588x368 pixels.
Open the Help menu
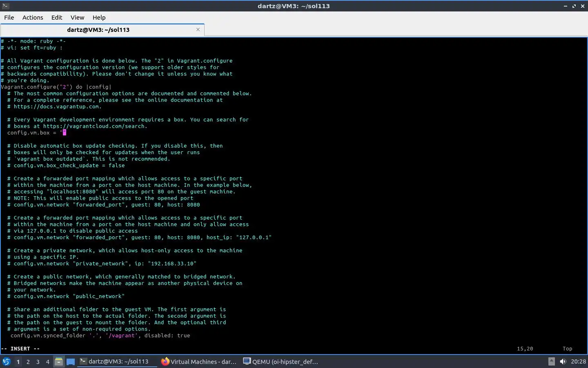[x=99, y=17]
